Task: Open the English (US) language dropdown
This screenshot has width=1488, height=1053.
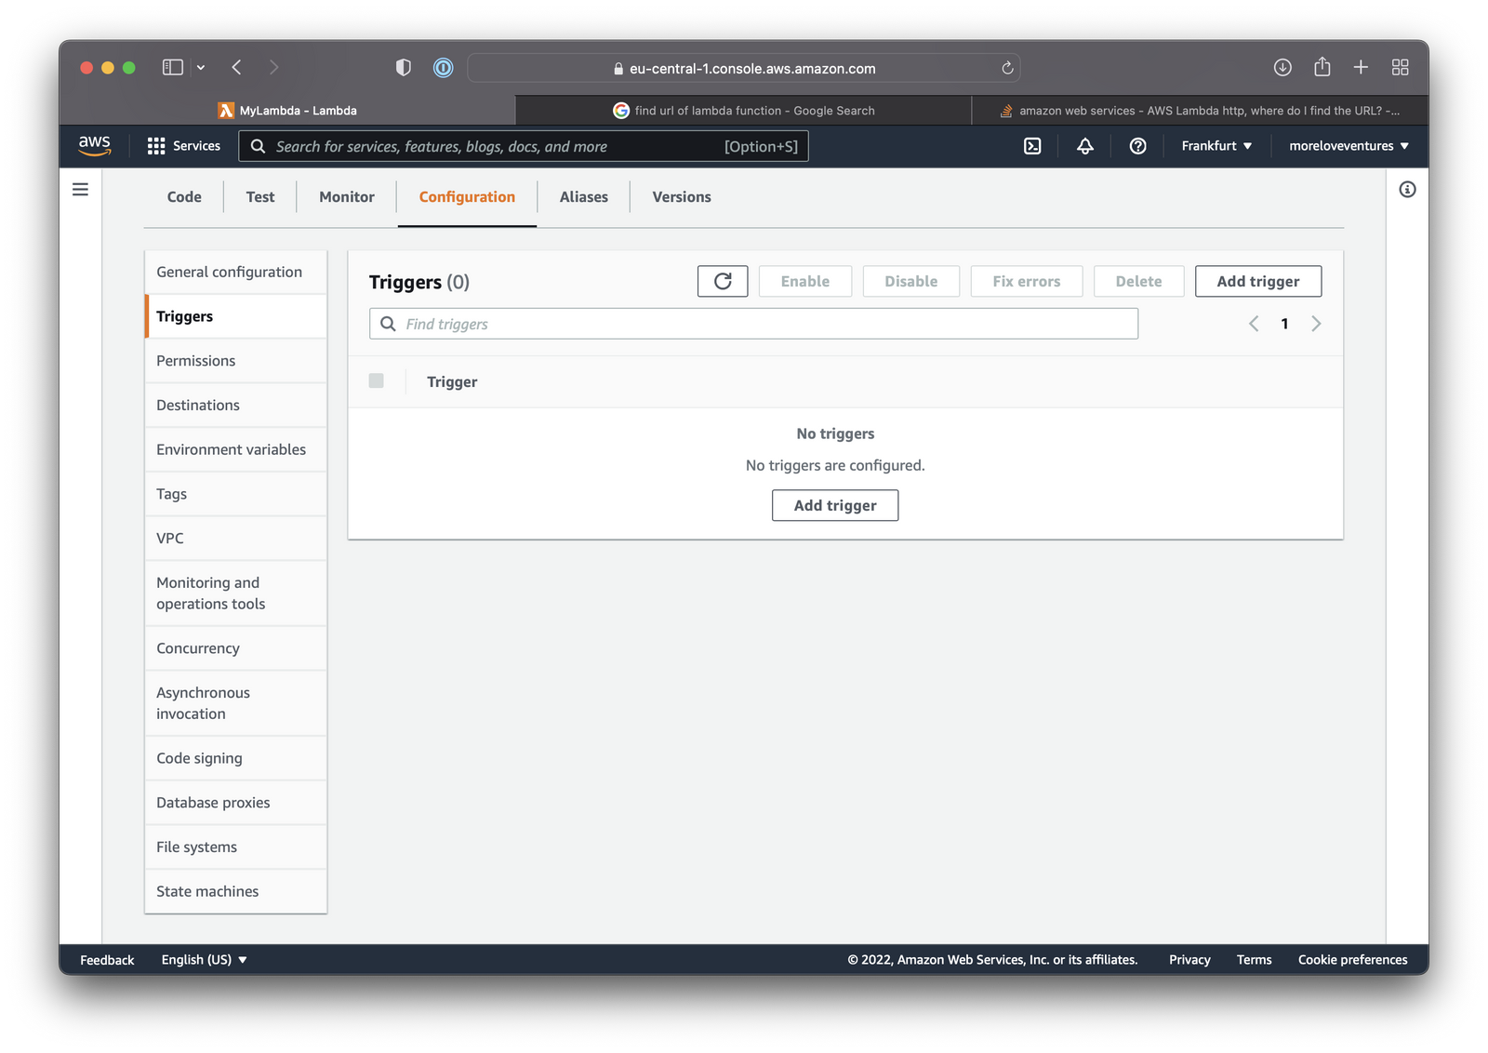Action: point(204,959)
